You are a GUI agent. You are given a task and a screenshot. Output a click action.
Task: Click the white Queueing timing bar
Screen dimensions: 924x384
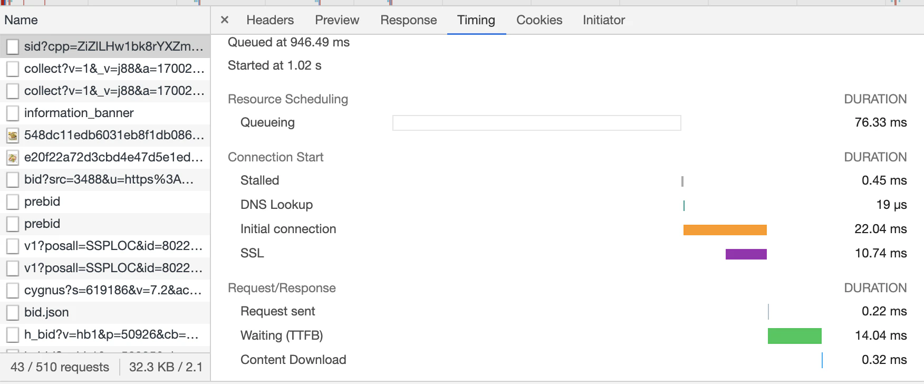click(x=537, y=123)
